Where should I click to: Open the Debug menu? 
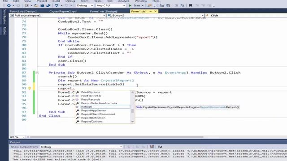point(70,1)
